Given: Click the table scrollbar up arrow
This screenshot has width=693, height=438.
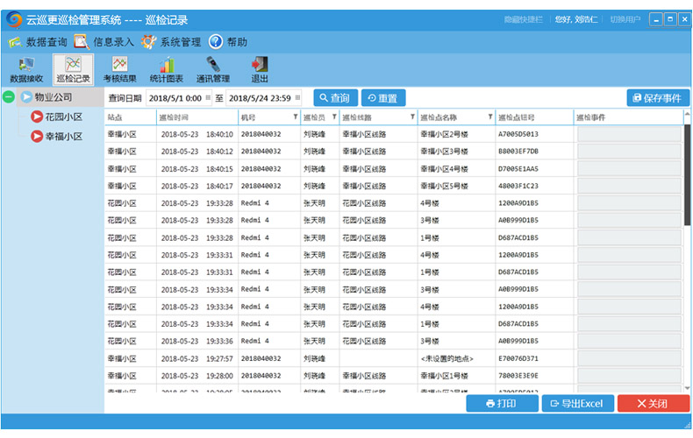Looking at the screenshot, I should [687, 114].
